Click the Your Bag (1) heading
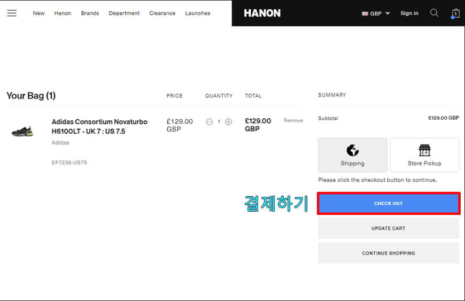Image resolution: width=465 pixels, height=301 pixels. point(31,96)
